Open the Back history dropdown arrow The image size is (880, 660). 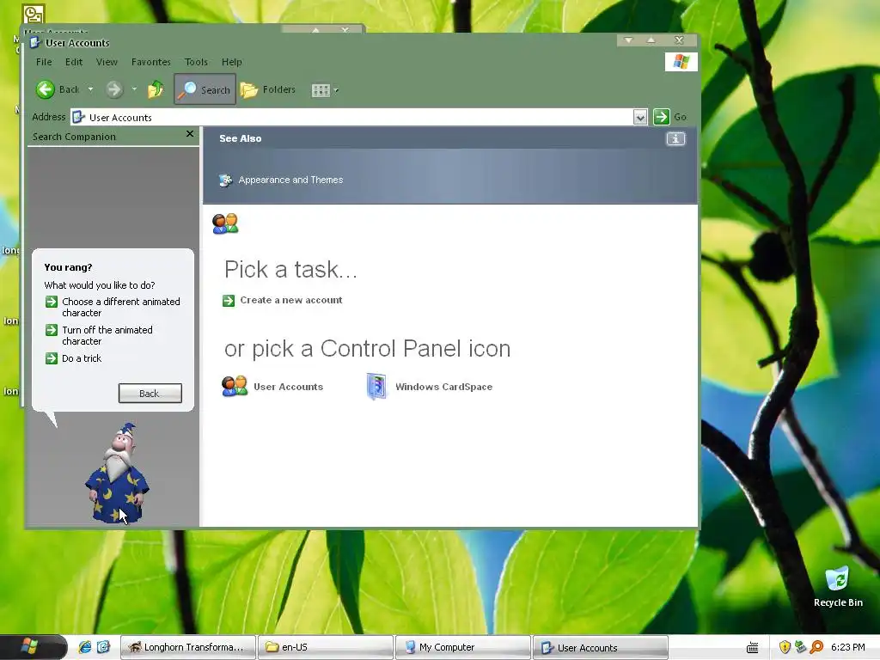click(90, 89)
